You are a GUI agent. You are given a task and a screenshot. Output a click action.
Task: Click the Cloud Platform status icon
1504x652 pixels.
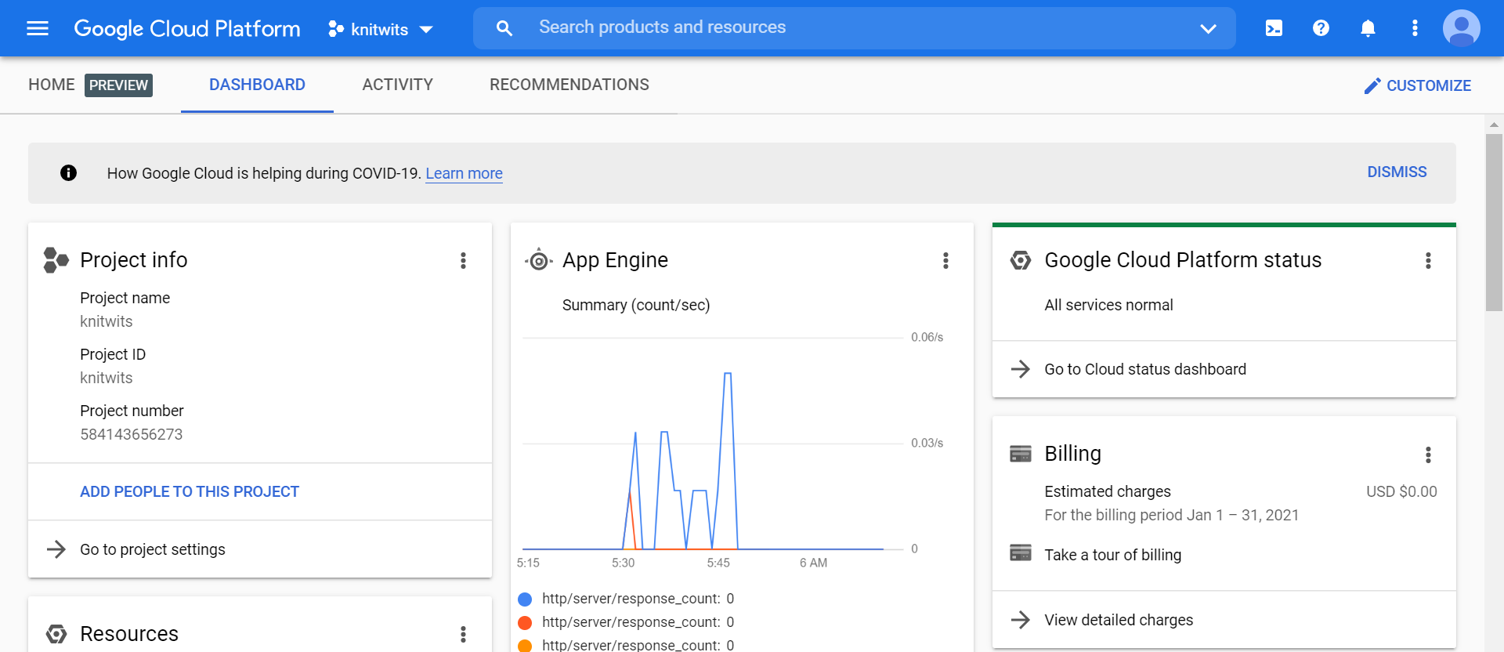pyautogui.click(x=1021, y=260)
